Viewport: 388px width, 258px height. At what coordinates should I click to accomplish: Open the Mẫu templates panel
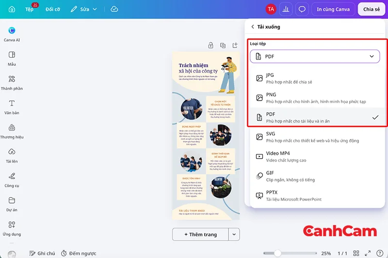[x=12, y=59]
